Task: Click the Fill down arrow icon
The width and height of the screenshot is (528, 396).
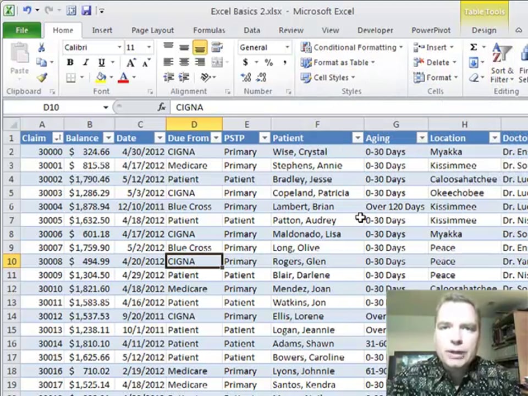Action: 474,62
